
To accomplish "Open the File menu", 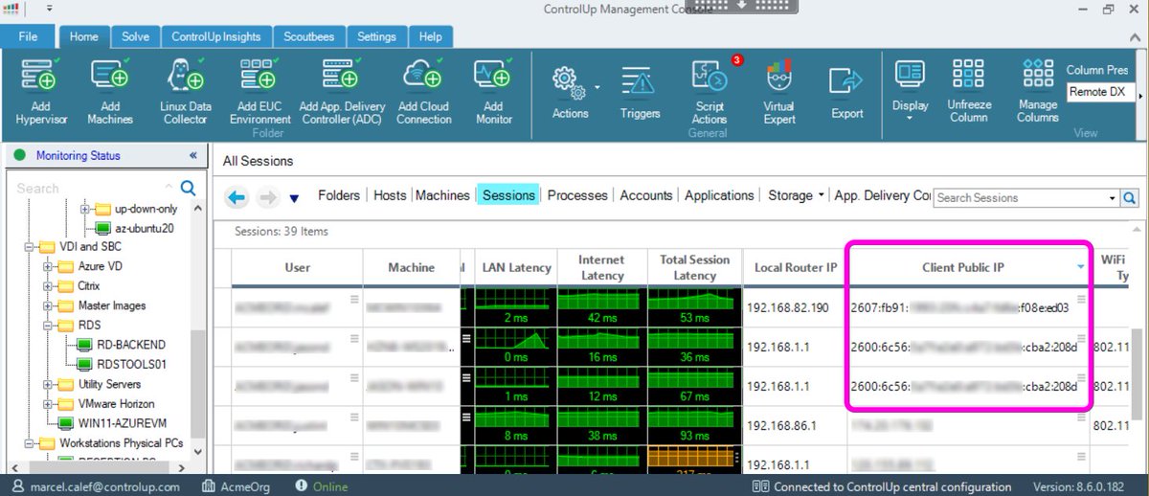I will 28,36.
